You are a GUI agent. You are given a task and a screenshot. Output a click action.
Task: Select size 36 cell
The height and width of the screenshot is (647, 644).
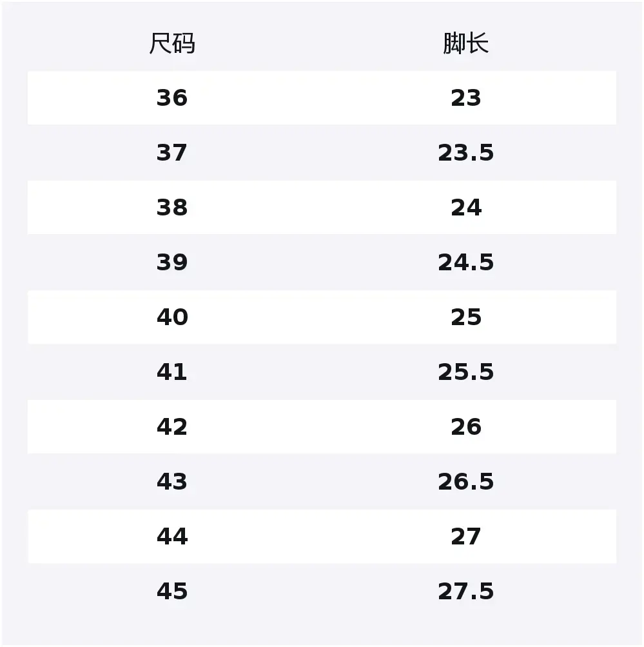172,98
